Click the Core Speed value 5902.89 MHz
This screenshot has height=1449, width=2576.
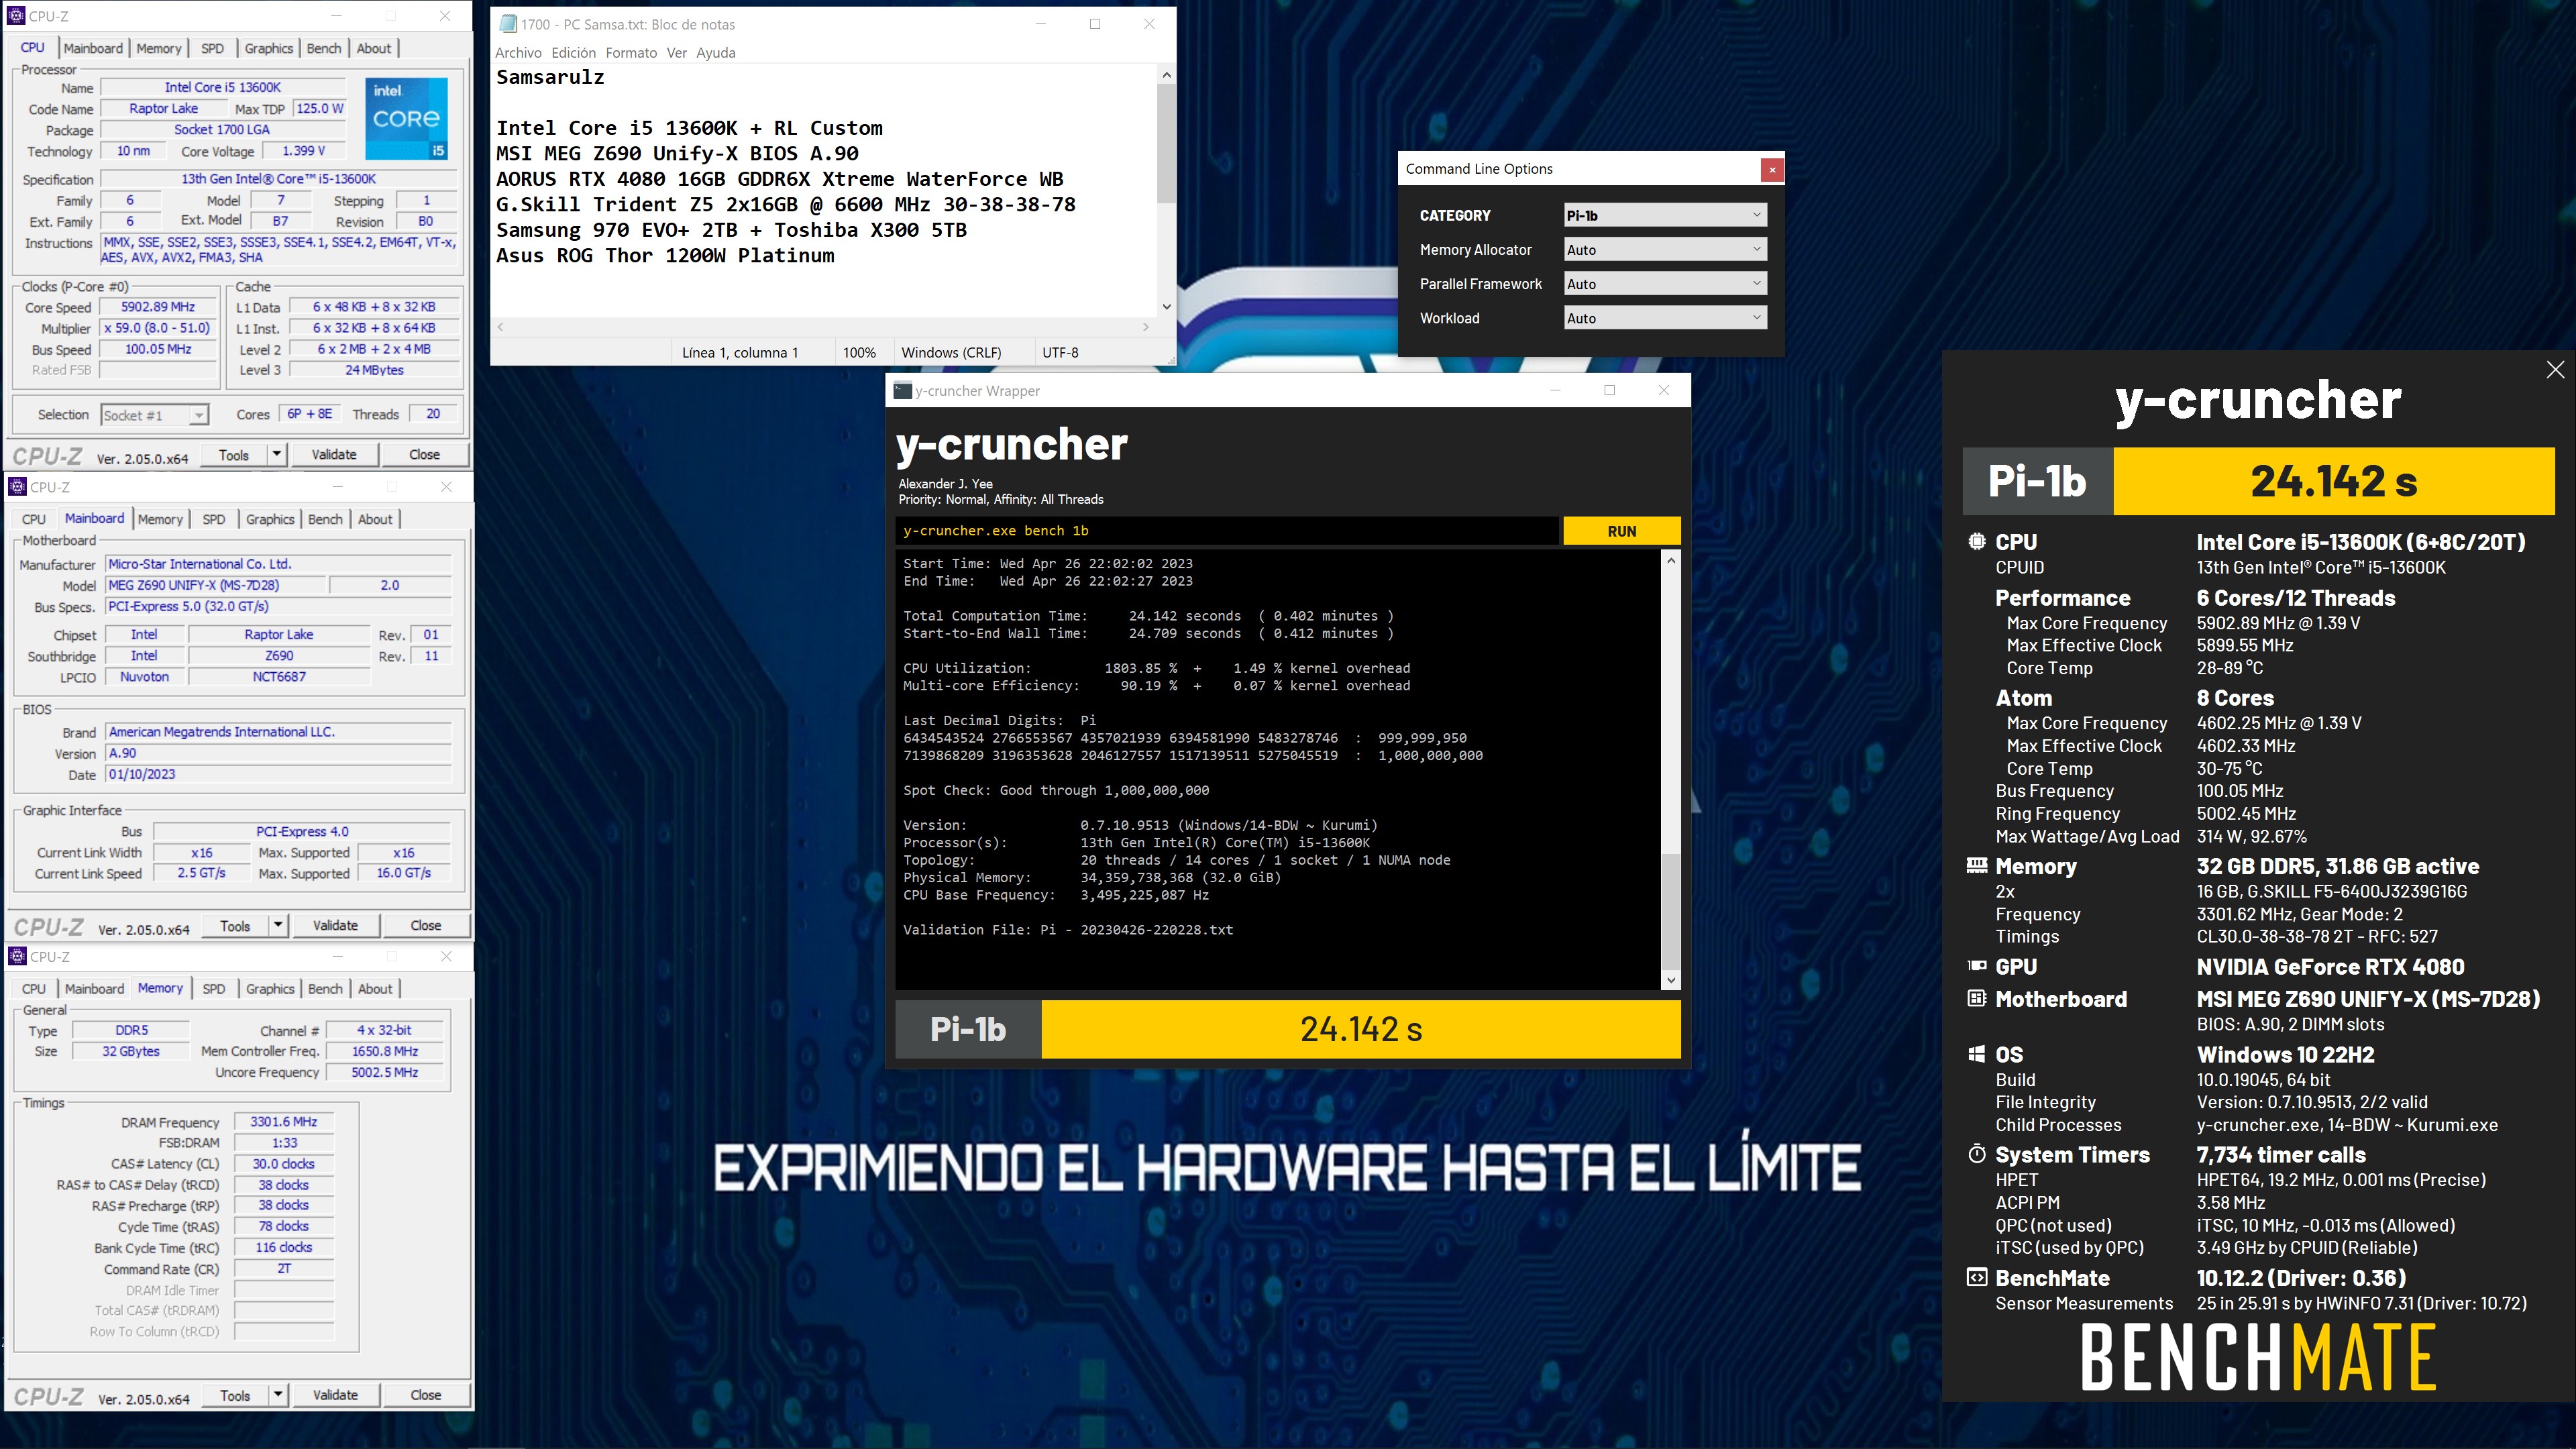click(158, 307)
